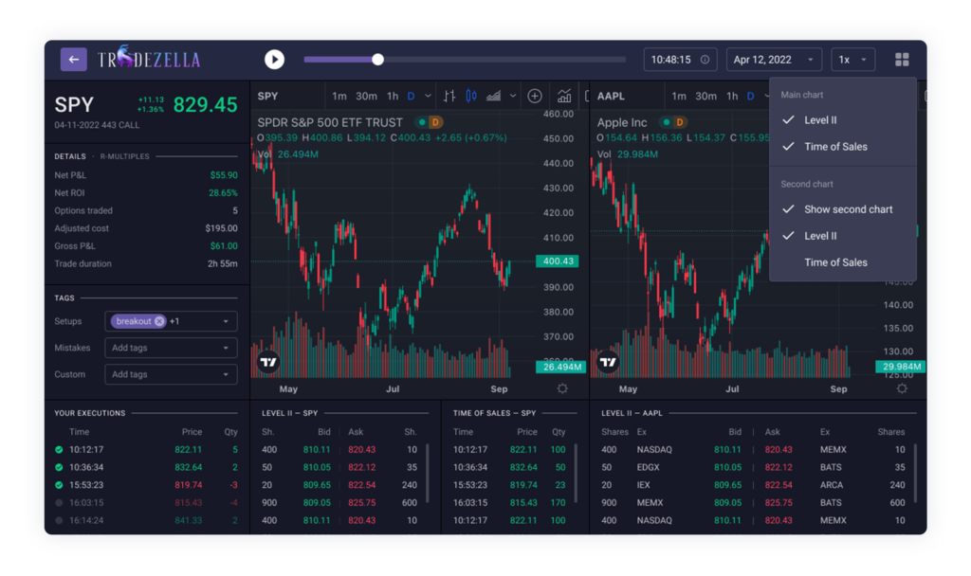Click the 26.494M volume label on SPY axis
Image resolution: width=971 pixels, height=576 pixels.
click(560, 367)
